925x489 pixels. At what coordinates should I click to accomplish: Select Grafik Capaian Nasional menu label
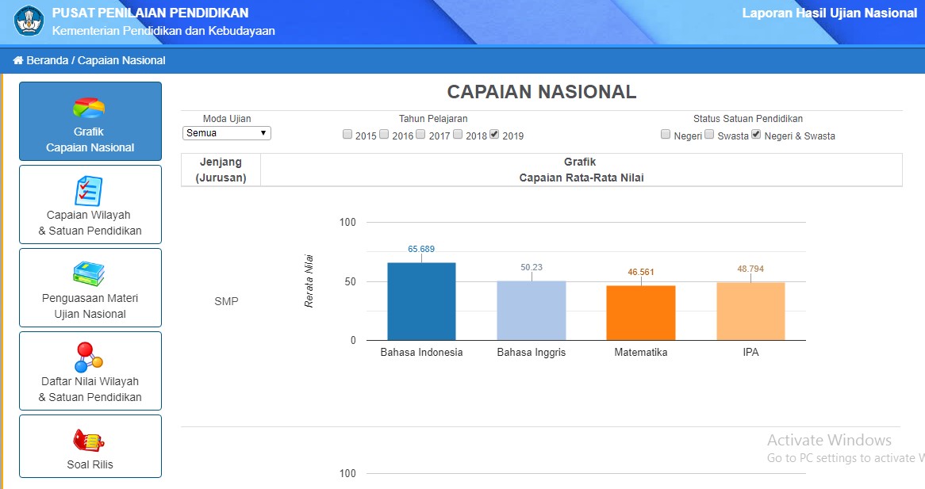(90, 139)
